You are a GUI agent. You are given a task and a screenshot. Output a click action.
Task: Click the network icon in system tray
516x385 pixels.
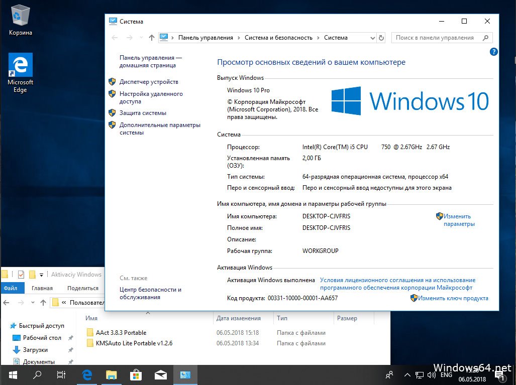(419, 375)
